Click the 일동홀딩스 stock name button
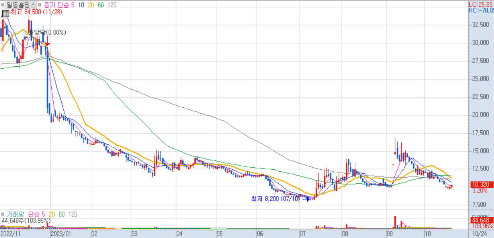494x238 pixels. pos(21,5)
